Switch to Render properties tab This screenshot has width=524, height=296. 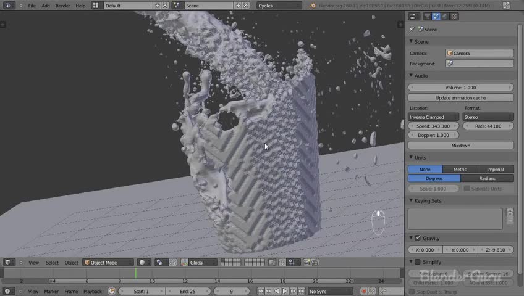point(427,16)
